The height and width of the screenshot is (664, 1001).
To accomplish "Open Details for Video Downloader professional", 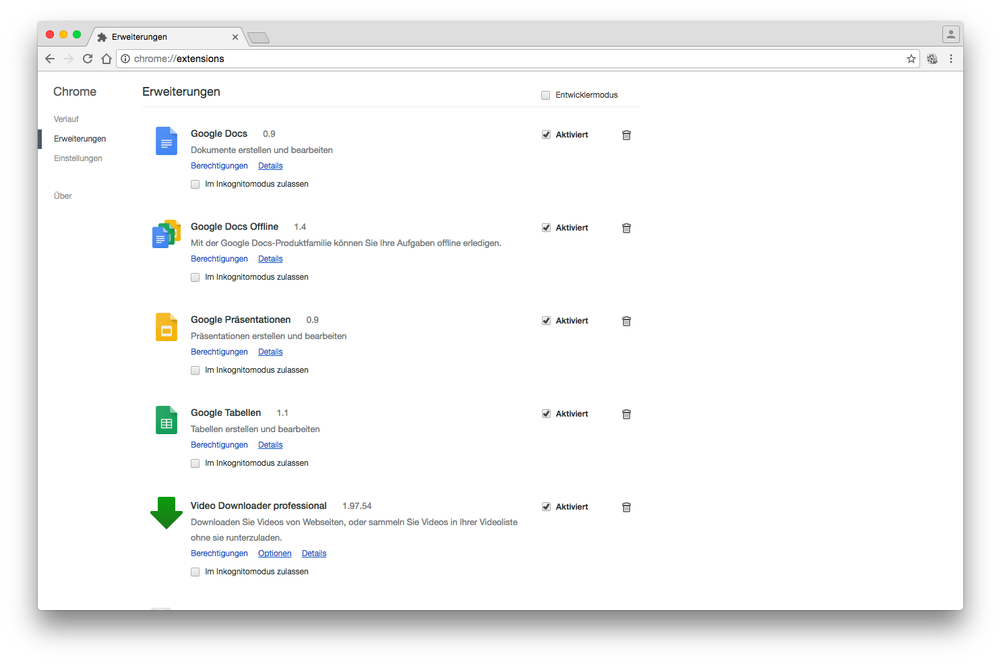I will 314,553.
